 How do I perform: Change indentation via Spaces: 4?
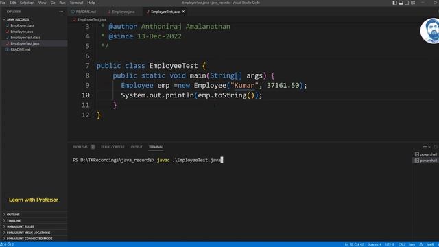tap(375, 244)
